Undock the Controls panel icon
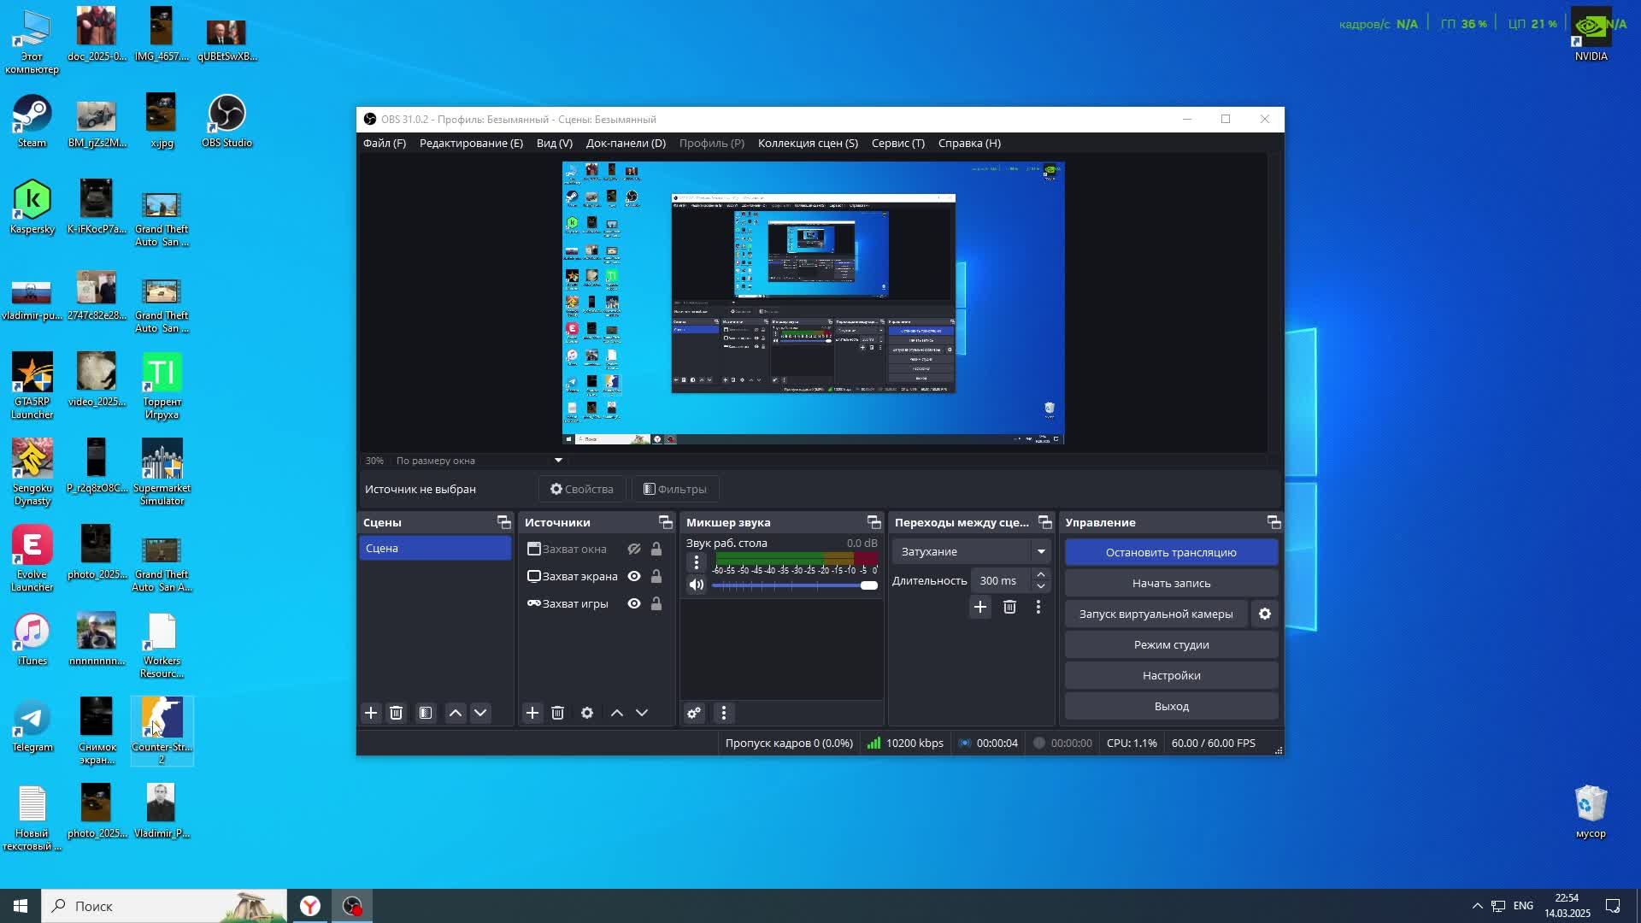Image resolution: width=1641 pixels, height=923 pixels. [x=1273, y=522]
